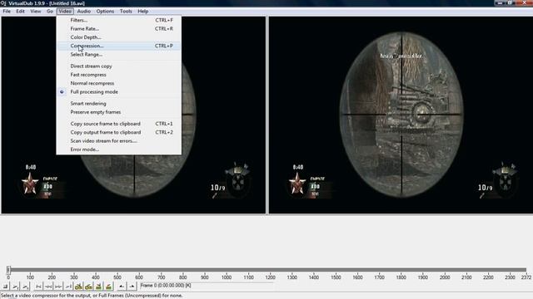Click timeline tick labeled 500
The image size is (533, 299).
(x=117, y=277)
